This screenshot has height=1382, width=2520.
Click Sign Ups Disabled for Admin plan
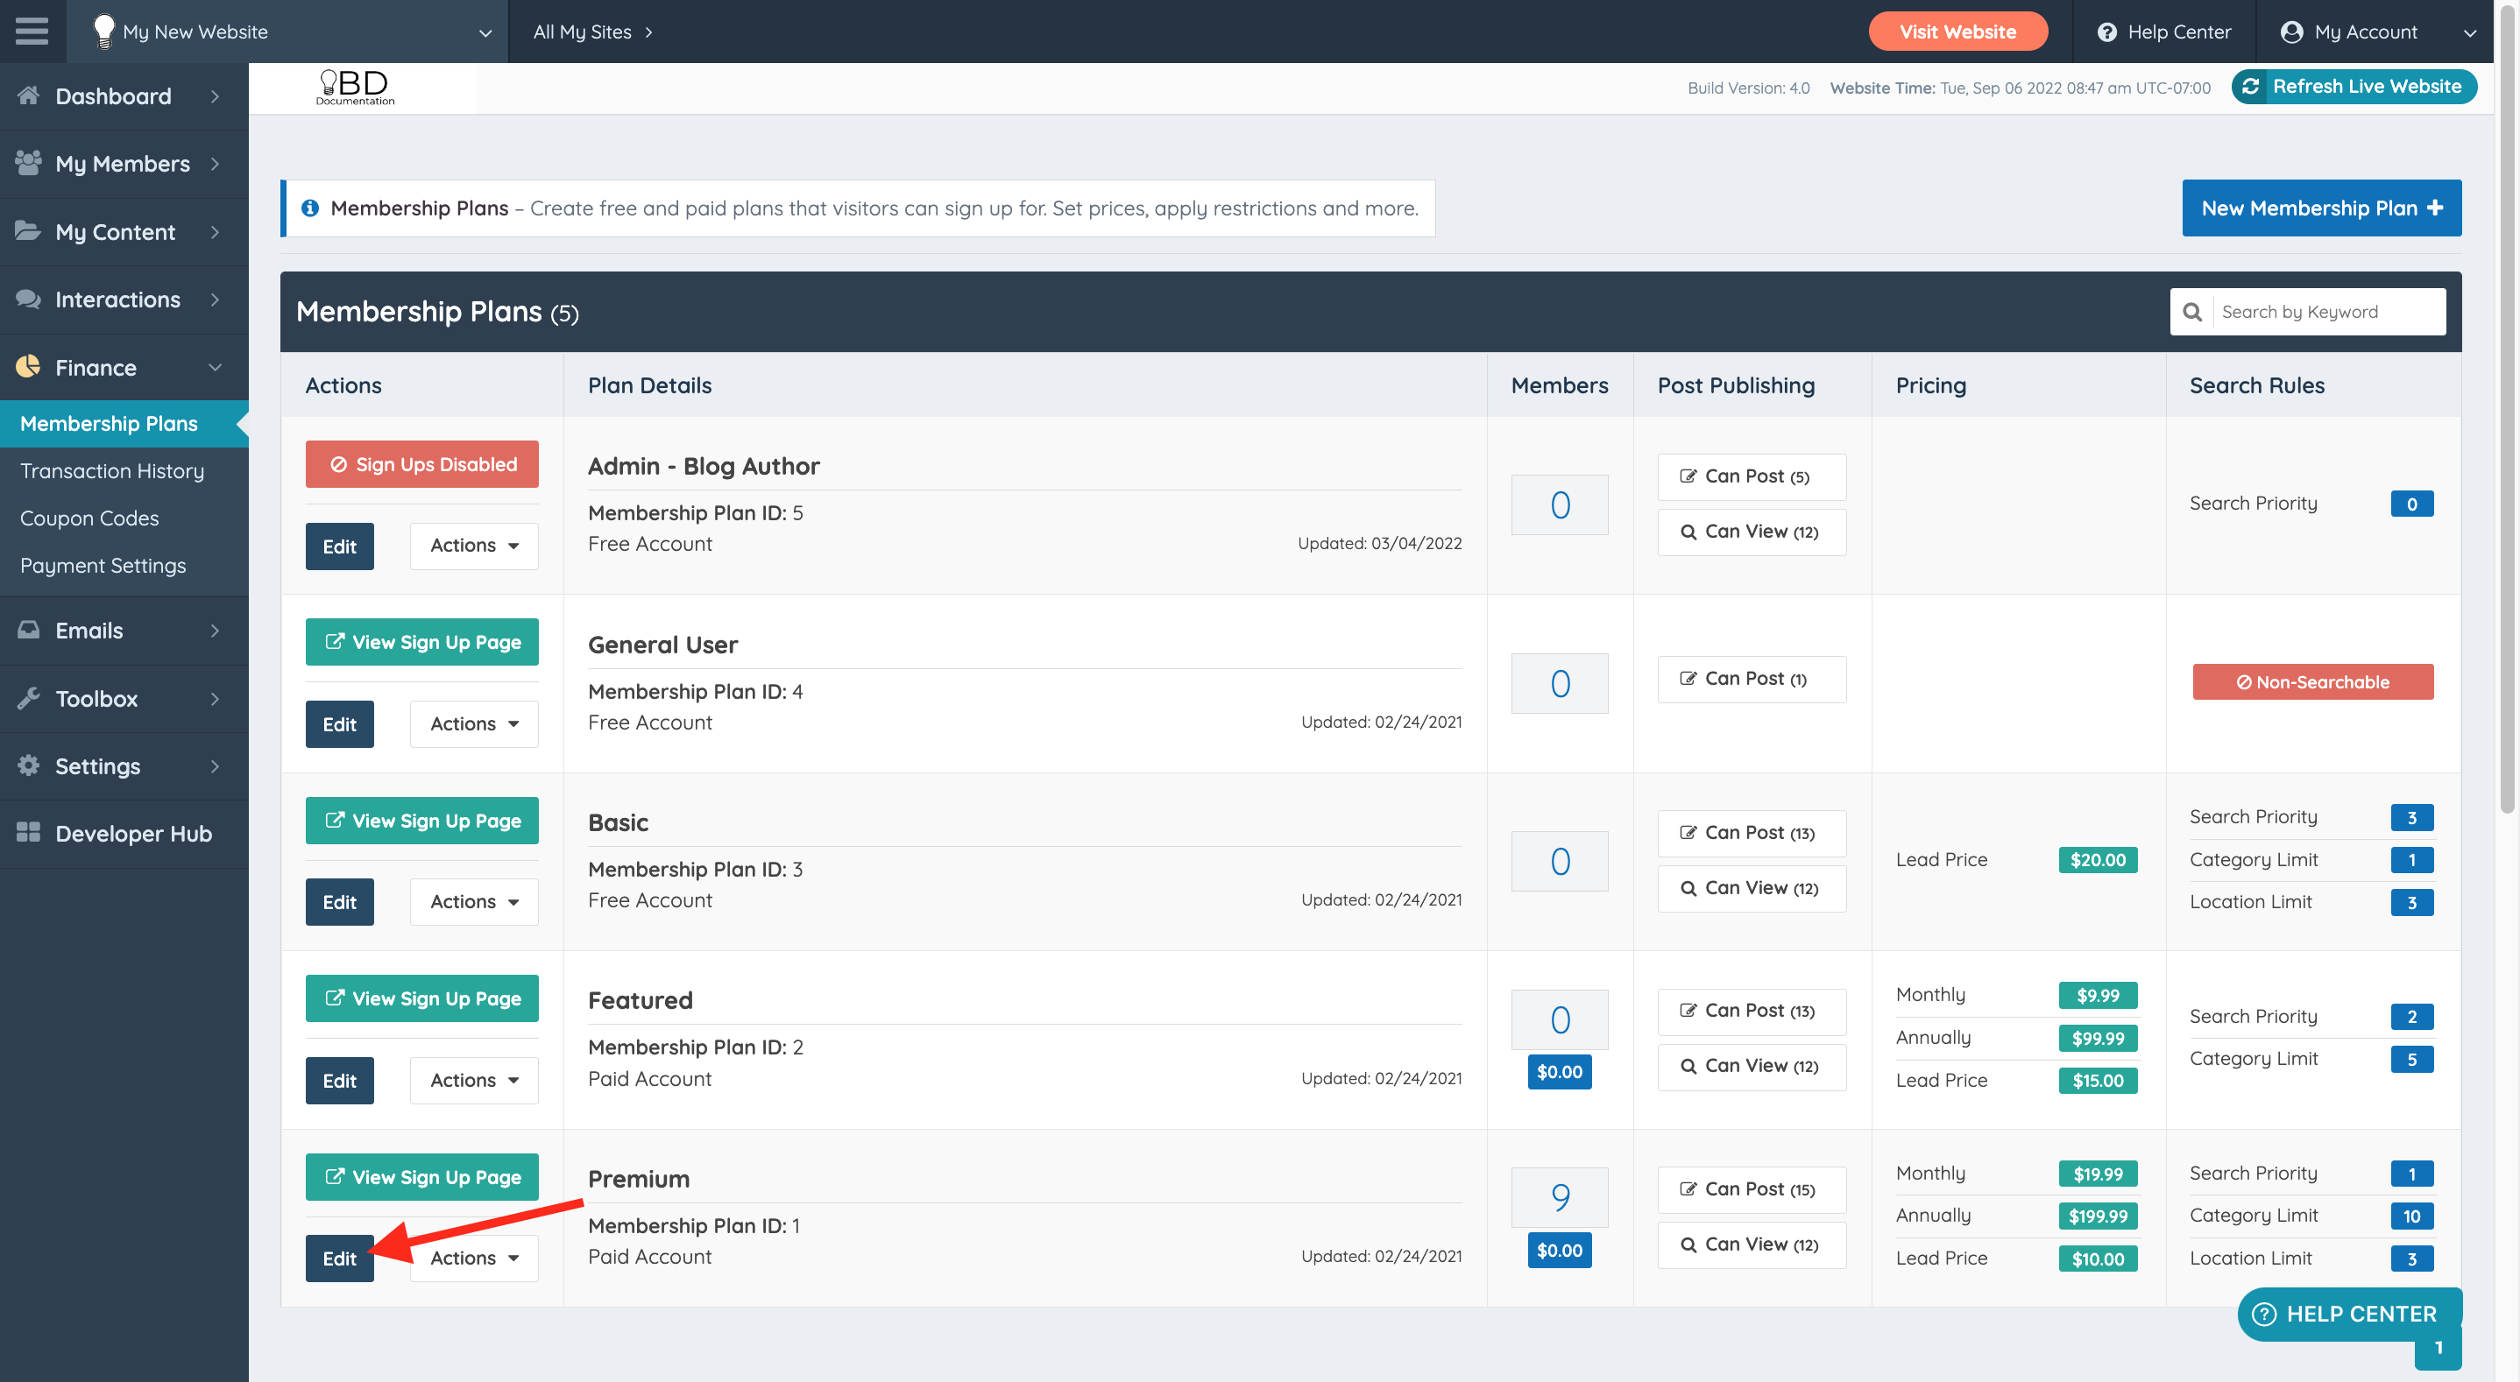coord(421,464)
